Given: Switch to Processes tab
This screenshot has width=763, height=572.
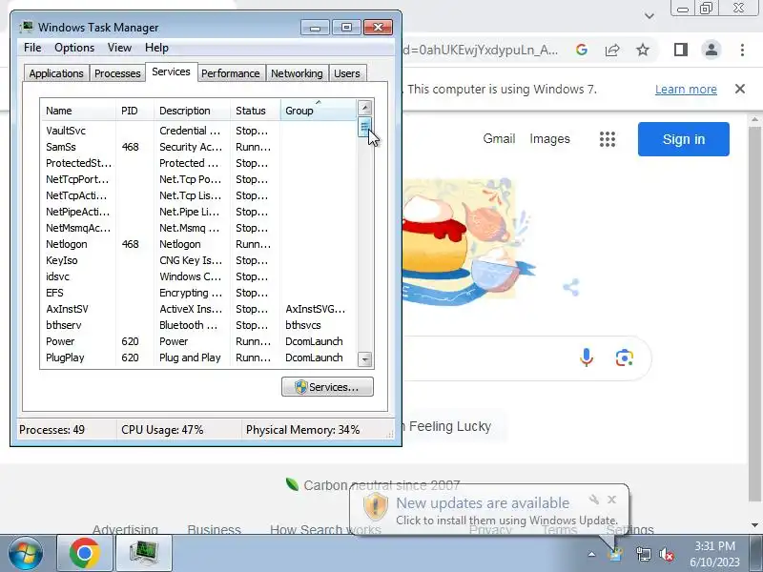Looking at the screenshot, I should click(x=117, y=73).
